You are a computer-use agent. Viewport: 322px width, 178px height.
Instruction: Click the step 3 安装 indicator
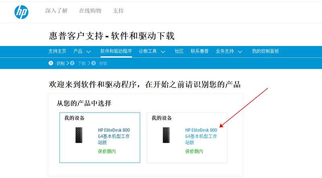(100, 63)
